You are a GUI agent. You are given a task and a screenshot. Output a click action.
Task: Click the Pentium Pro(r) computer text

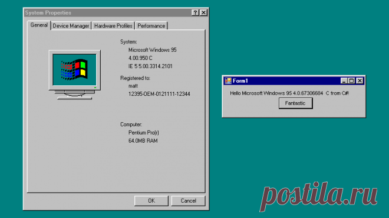pyautogui.click(x=144, y=133)
